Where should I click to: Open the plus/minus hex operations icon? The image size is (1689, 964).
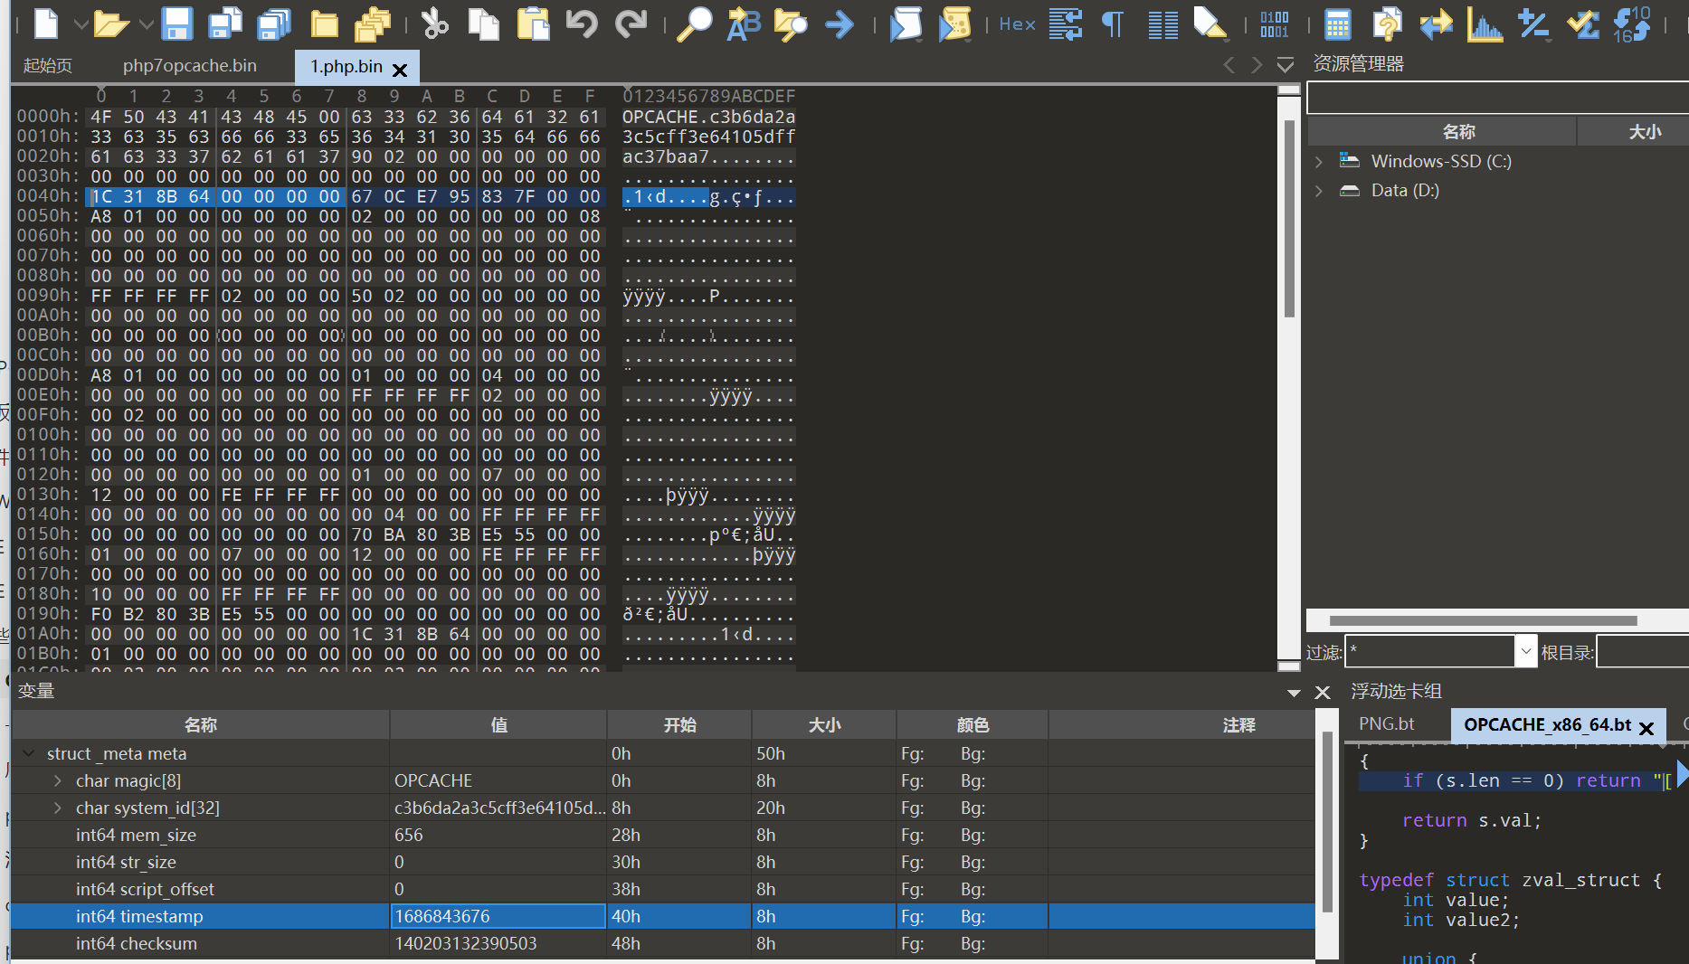(x=1533, y=24)
